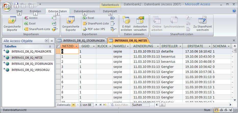The height and width of the screenshot is (113, 238).
Task: Export to SharePoint-Liste
Action: 96,23
